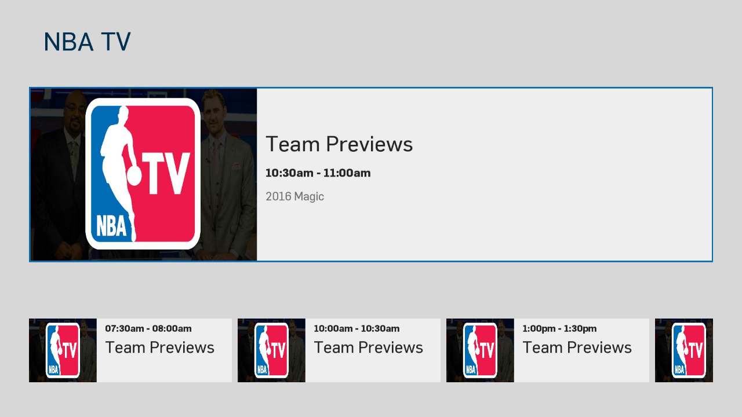Click the 2016 Magic episode description
The width and height of the screenshot is (742, 417).
(x=294, y=196)
